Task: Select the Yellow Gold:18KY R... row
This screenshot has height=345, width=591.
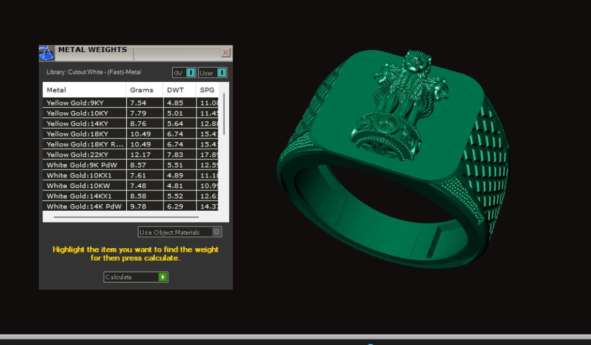Action: 130,144
